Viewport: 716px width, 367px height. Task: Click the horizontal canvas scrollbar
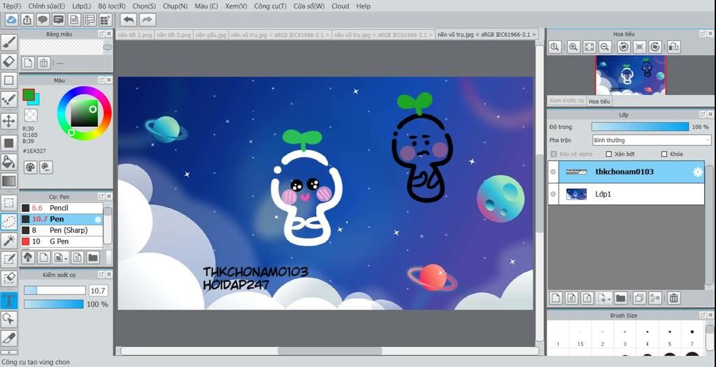pos(329,351)
